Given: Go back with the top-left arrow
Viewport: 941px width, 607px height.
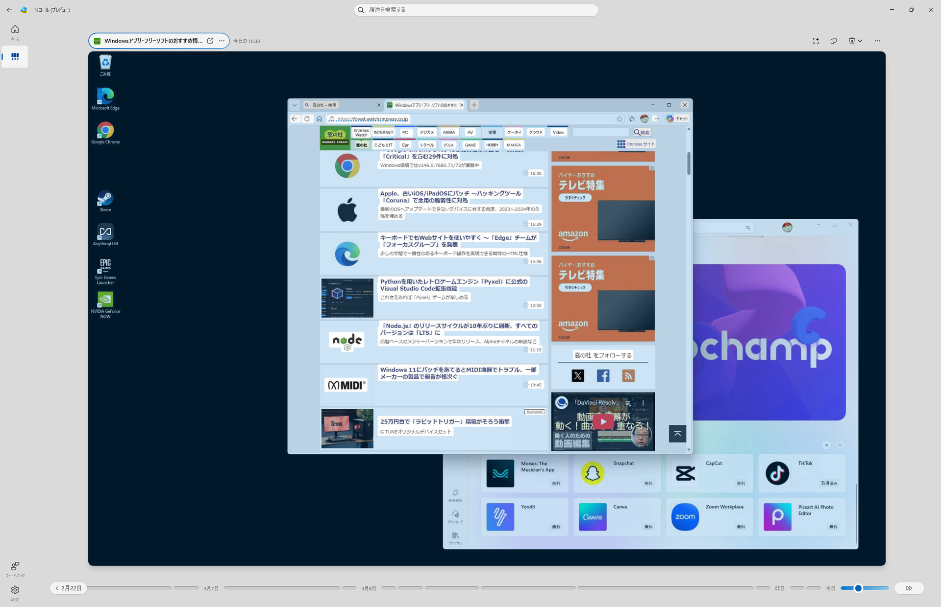Looking at the screenshot, I should [x=9, y=10].
